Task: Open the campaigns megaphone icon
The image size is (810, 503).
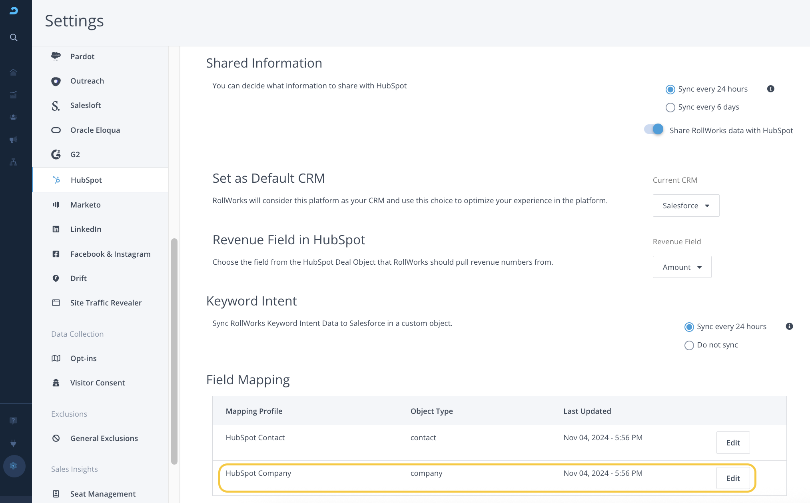Action: 13,140
